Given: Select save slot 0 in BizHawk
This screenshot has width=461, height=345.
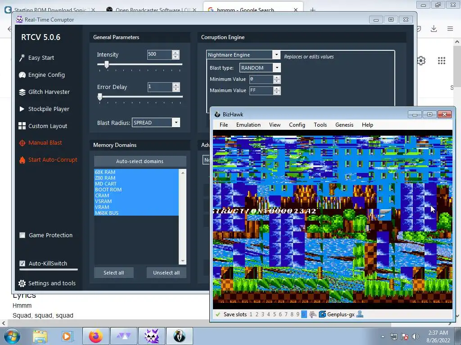Looking at the screenshot, I should point(304,314).
